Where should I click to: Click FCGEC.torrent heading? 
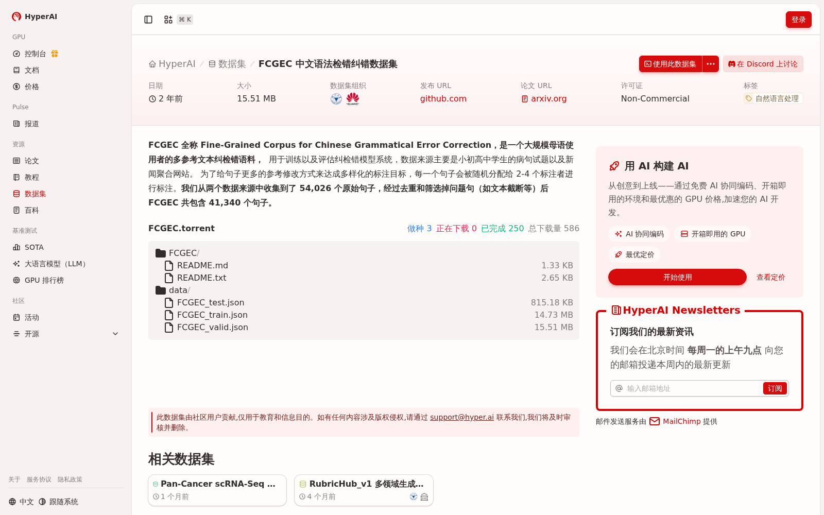181,228
